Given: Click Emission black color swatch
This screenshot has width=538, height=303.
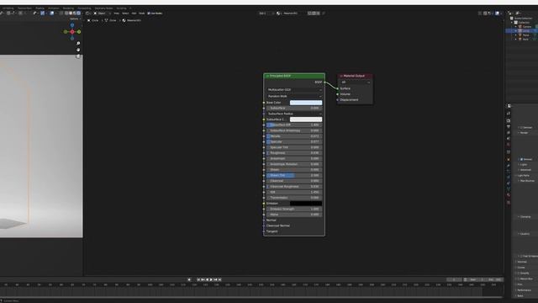Looking at the screenshot, I should pos(306,204).
